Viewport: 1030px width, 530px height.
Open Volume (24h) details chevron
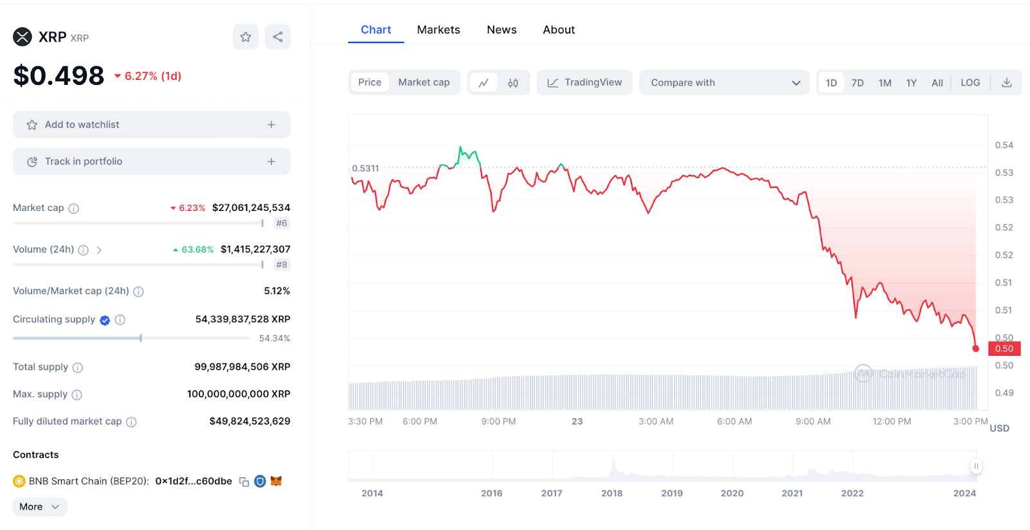99,250
